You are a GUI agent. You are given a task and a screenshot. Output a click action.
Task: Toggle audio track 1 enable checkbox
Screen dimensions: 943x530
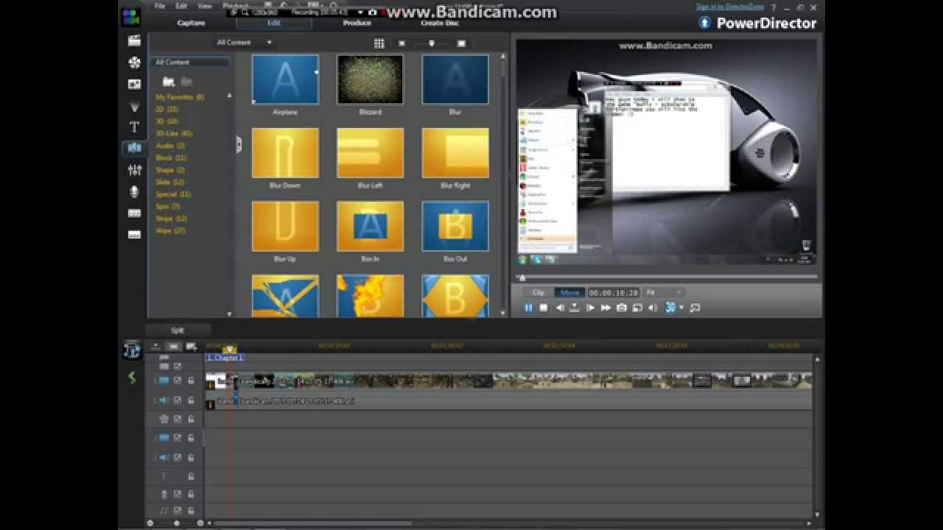tap(178, 400)
